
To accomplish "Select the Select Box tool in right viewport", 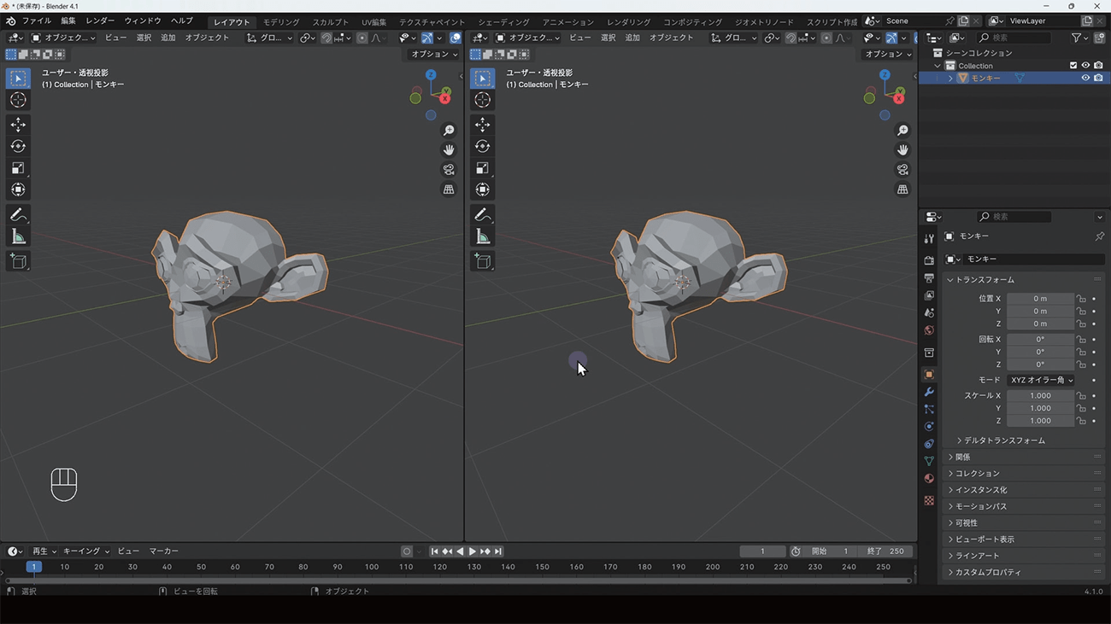I will [x=483, y=79].
